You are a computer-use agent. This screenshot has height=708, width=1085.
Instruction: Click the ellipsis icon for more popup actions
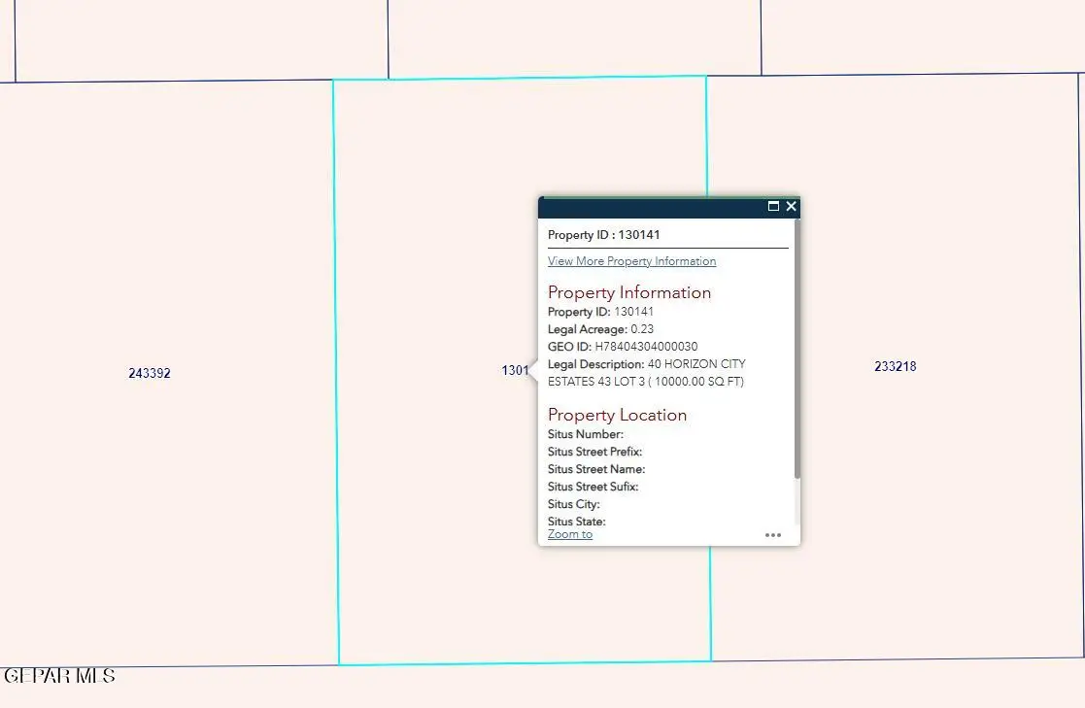(x=773, y=534)
